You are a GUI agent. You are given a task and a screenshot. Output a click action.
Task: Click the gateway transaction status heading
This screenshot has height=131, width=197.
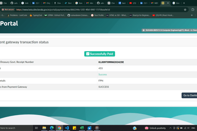coord(24,42)
